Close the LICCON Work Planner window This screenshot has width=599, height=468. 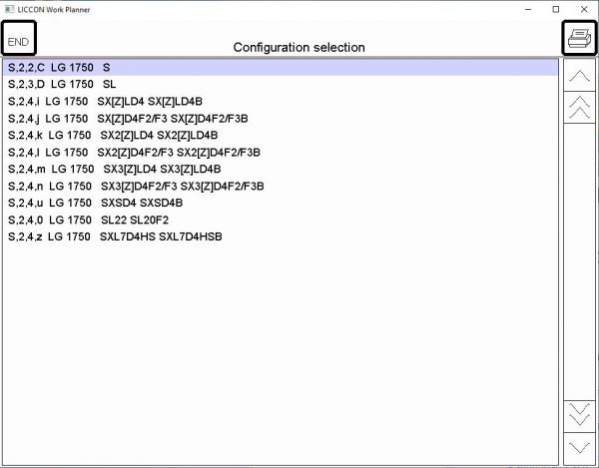click(584, 10)
